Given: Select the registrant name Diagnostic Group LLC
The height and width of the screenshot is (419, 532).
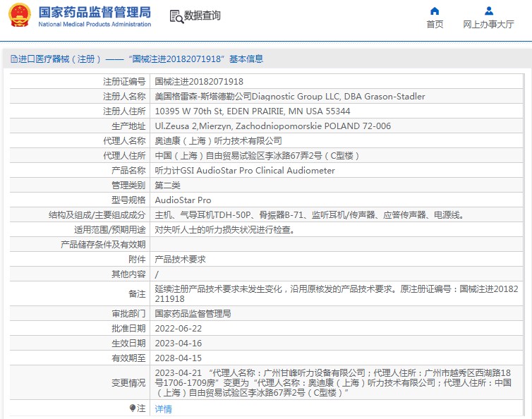Looking at the screenshot, I should pyautogui.click(x=296, y=97).
